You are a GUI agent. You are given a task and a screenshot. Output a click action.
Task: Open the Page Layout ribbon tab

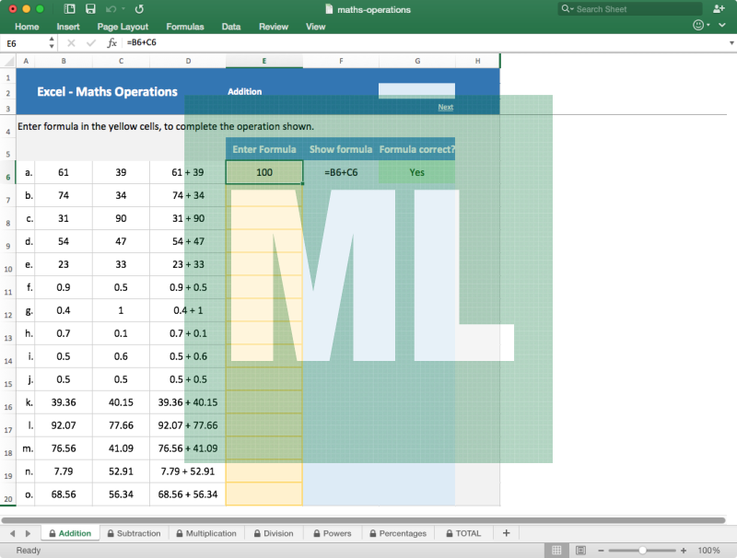[123, 27]
